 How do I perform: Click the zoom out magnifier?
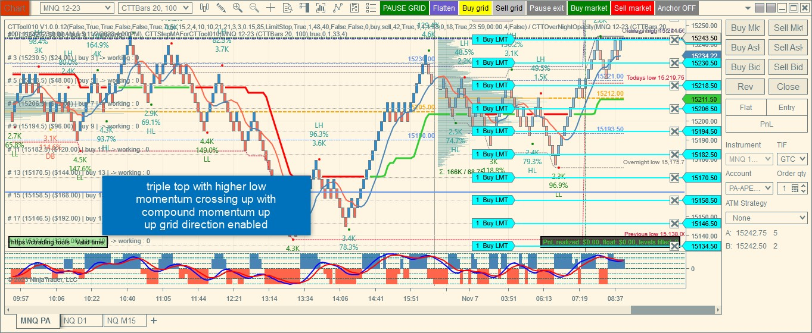[254, 8]
